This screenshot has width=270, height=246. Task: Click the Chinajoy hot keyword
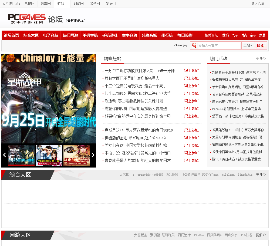181,45
